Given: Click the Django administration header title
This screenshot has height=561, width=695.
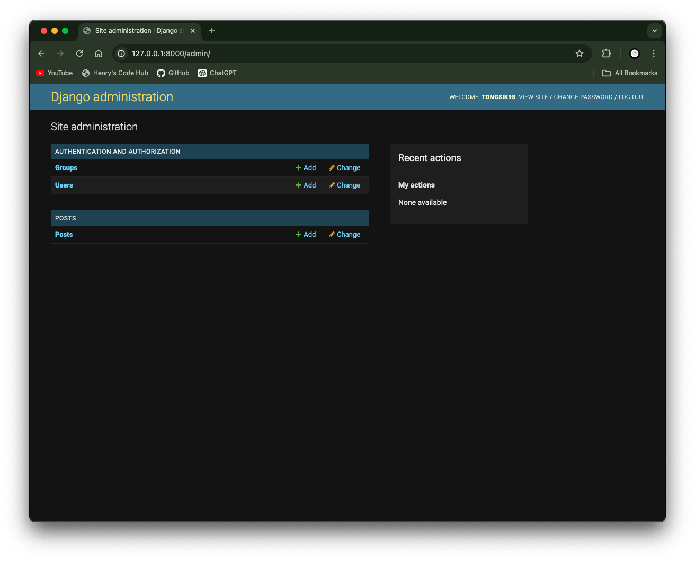Looking at the screenshot, I should coord(112,97).
